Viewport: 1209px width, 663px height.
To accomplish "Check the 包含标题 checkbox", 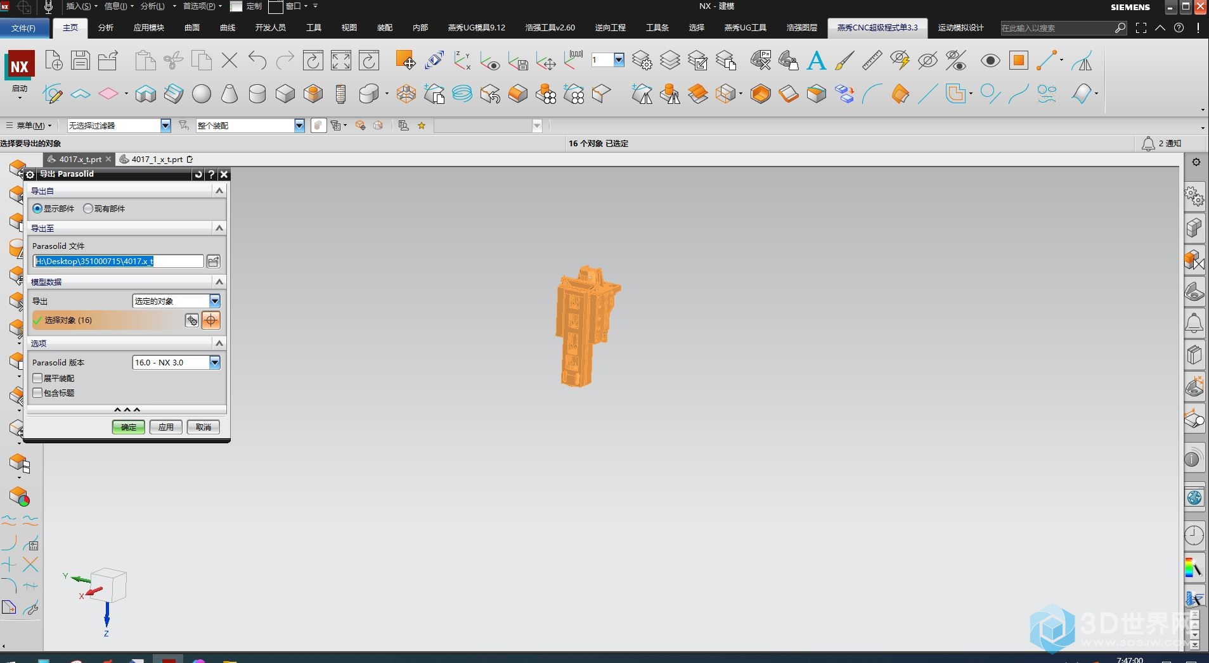I will (x=37, y=393).
